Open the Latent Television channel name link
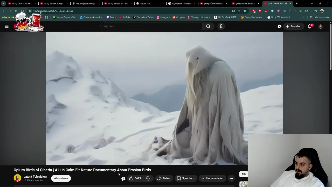Image resolution: width=332 pixels, height=187 pixels. point(35,177)
